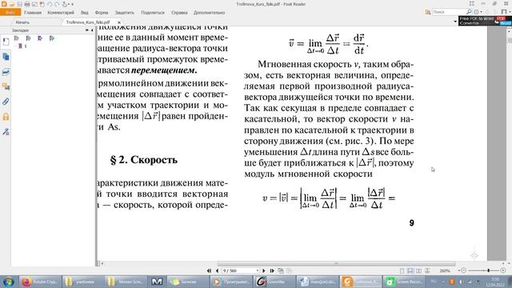The height and width of the screenshot is (288, 512).
Task: Click the Save icon in quick access toolbar
Action: point(19,4)
